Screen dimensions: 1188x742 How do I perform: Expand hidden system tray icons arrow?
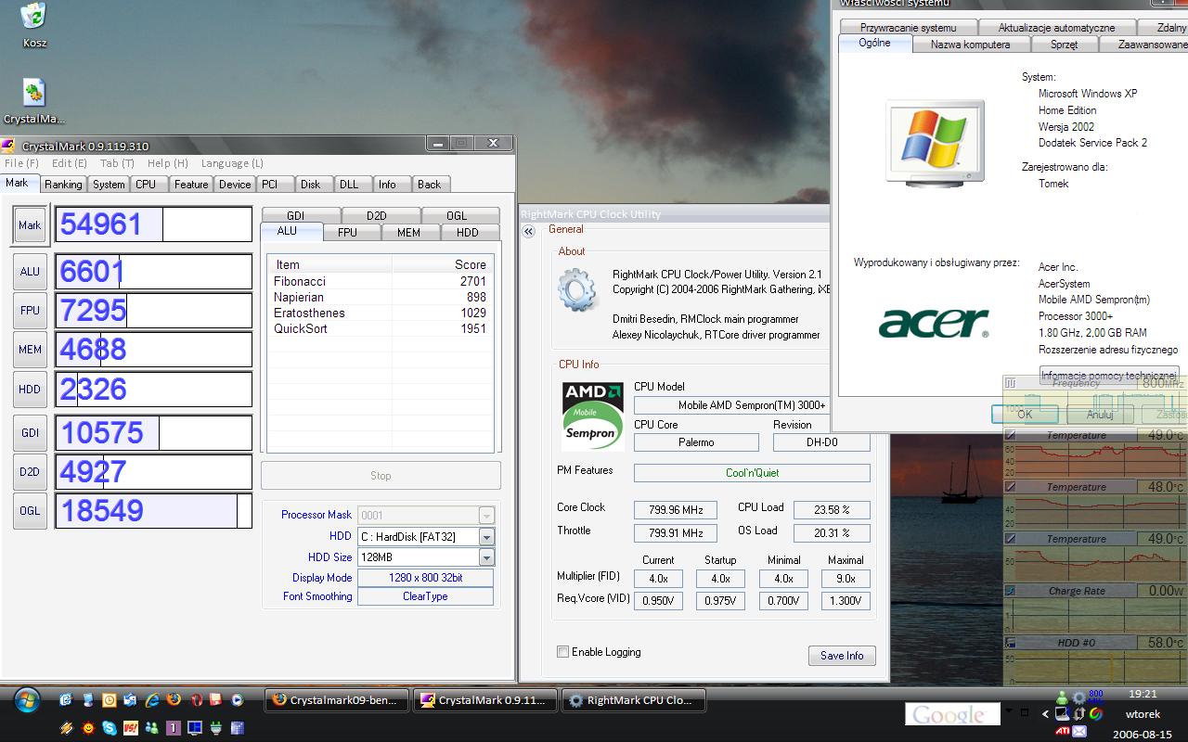1045,714
